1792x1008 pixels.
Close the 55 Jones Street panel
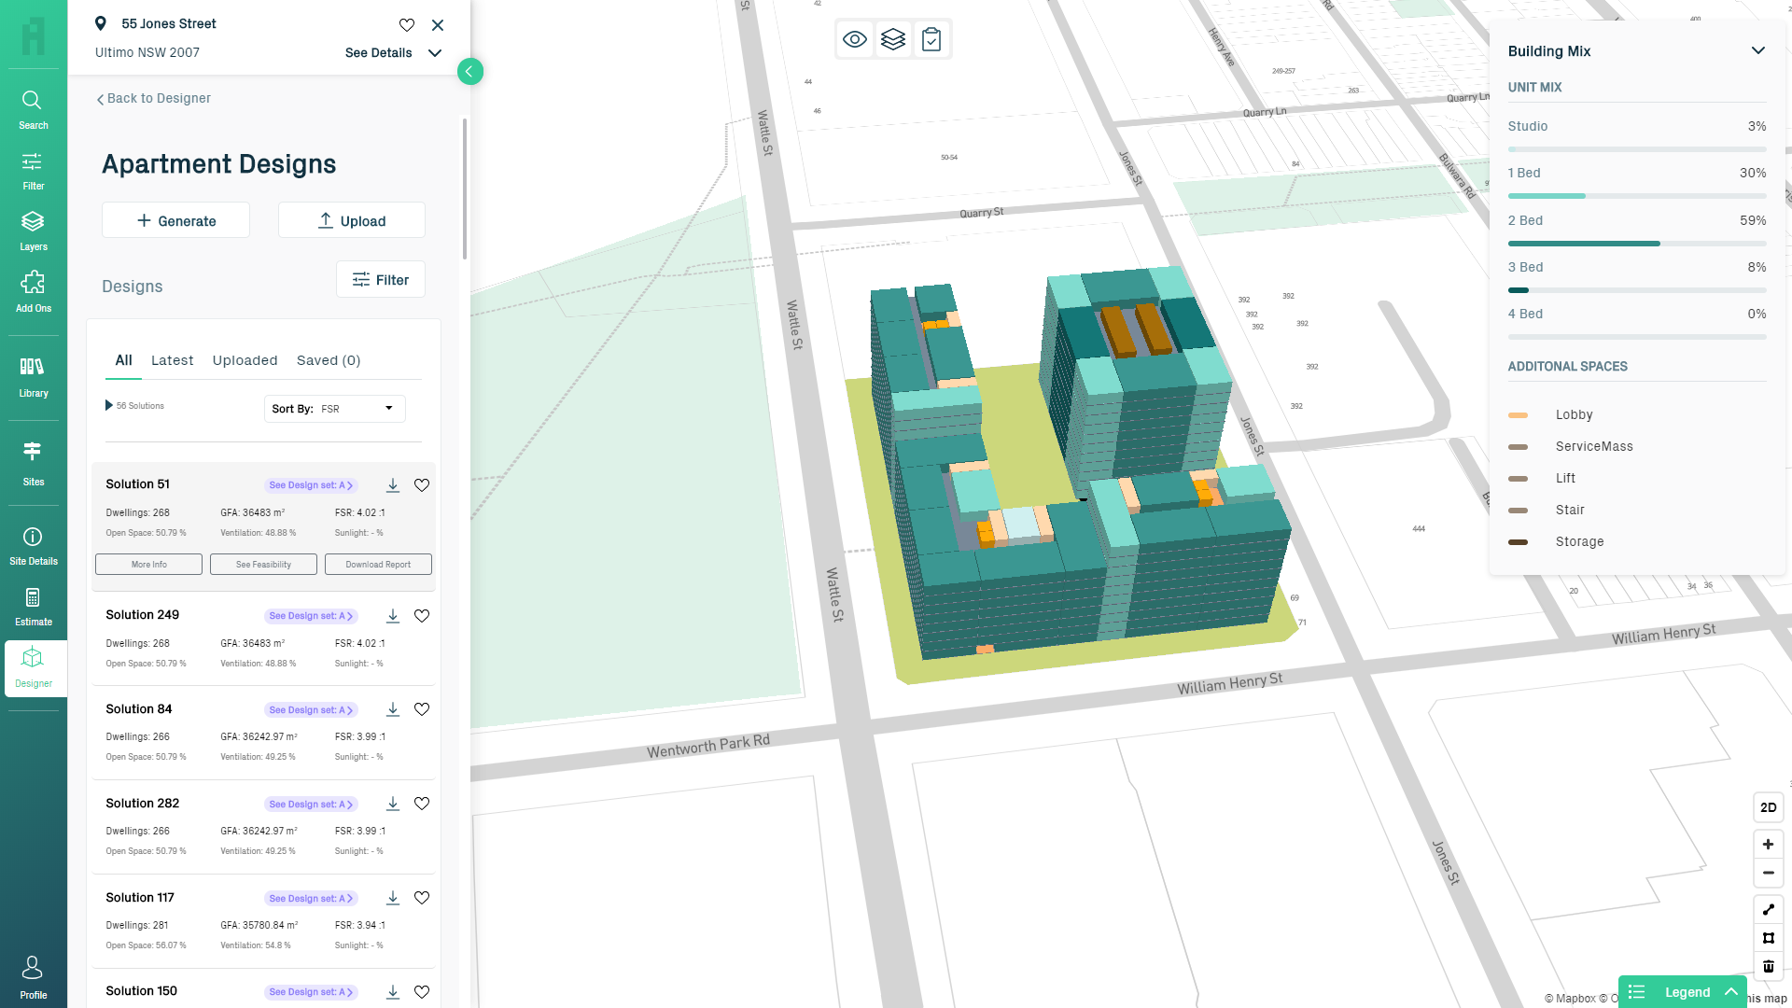pos(438,25)
